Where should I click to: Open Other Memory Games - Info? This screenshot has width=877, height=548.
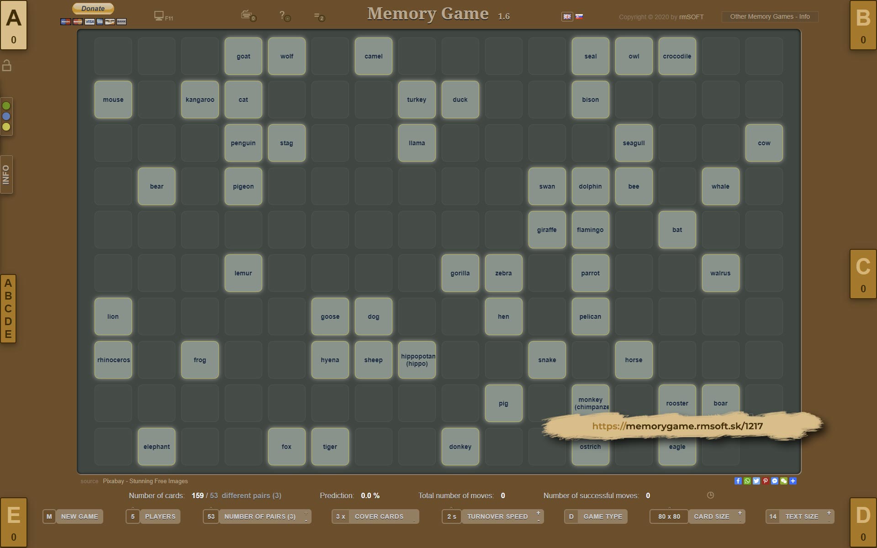[x=770, y=17]
